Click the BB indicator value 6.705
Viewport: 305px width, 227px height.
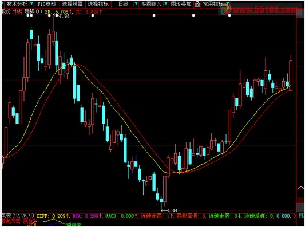[x=62, y=12]
